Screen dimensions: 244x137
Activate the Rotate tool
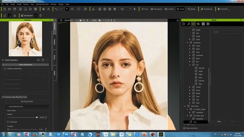(79, 9)
